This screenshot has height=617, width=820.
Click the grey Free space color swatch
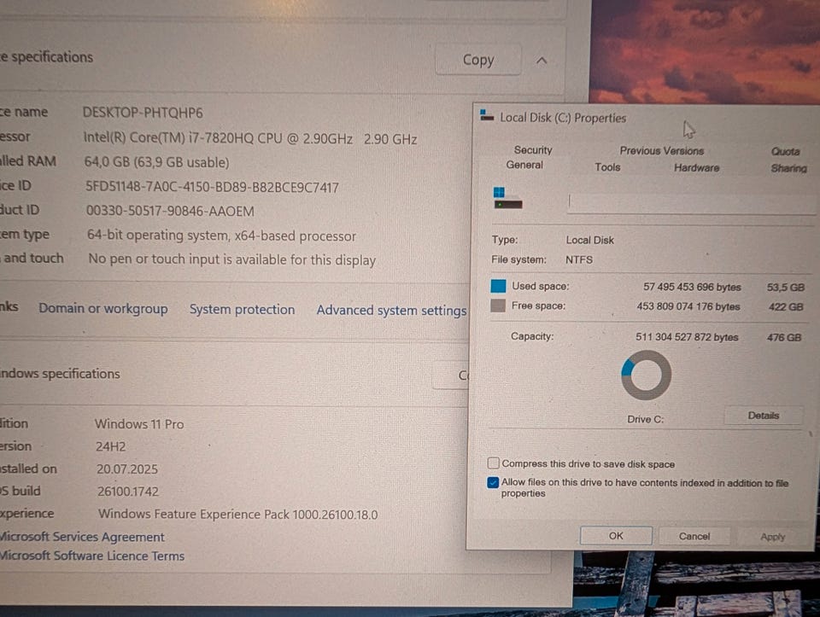click(498, 306)
